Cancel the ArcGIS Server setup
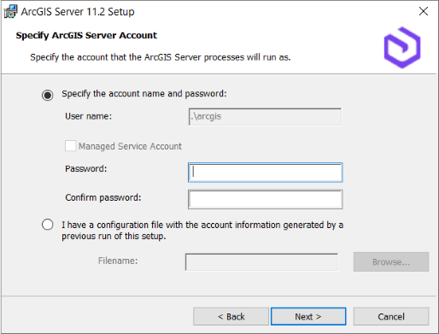Image resolution: width=439 pixels, height=334 pixels. [391, 316]
